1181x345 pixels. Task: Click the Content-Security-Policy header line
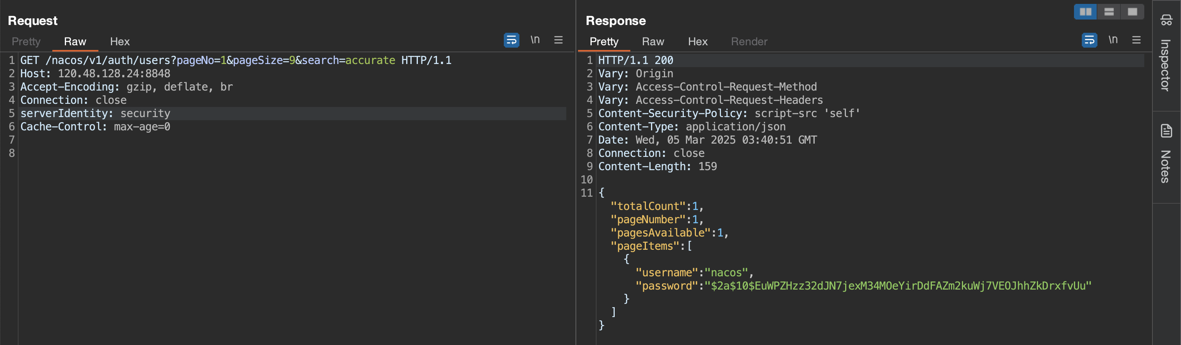pyautogui.click(x=730, y=114)
